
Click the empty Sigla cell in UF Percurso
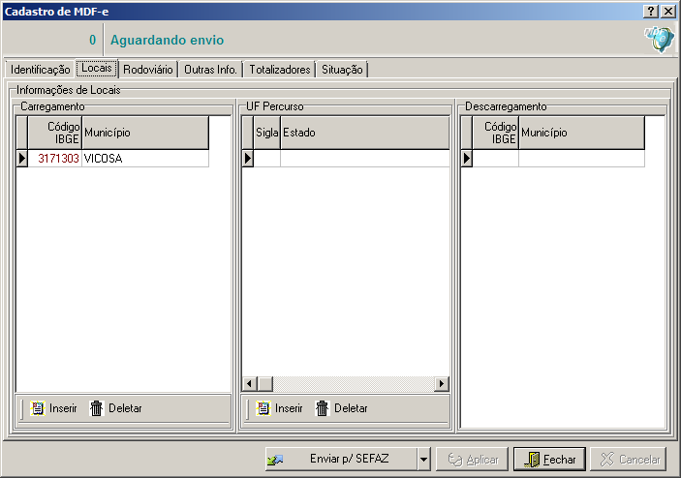266,158
